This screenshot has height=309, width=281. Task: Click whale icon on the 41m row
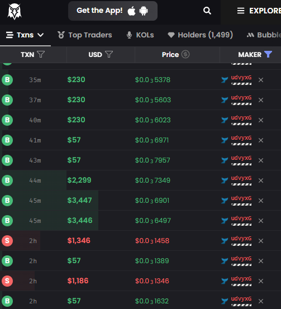coord(225,140)
